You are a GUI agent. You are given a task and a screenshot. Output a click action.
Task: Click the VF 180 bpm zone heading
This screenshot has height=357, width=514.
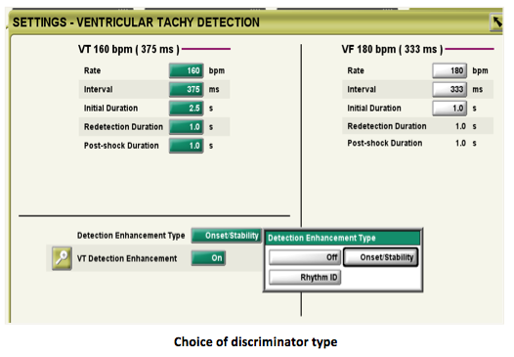(x=392, y=49)
